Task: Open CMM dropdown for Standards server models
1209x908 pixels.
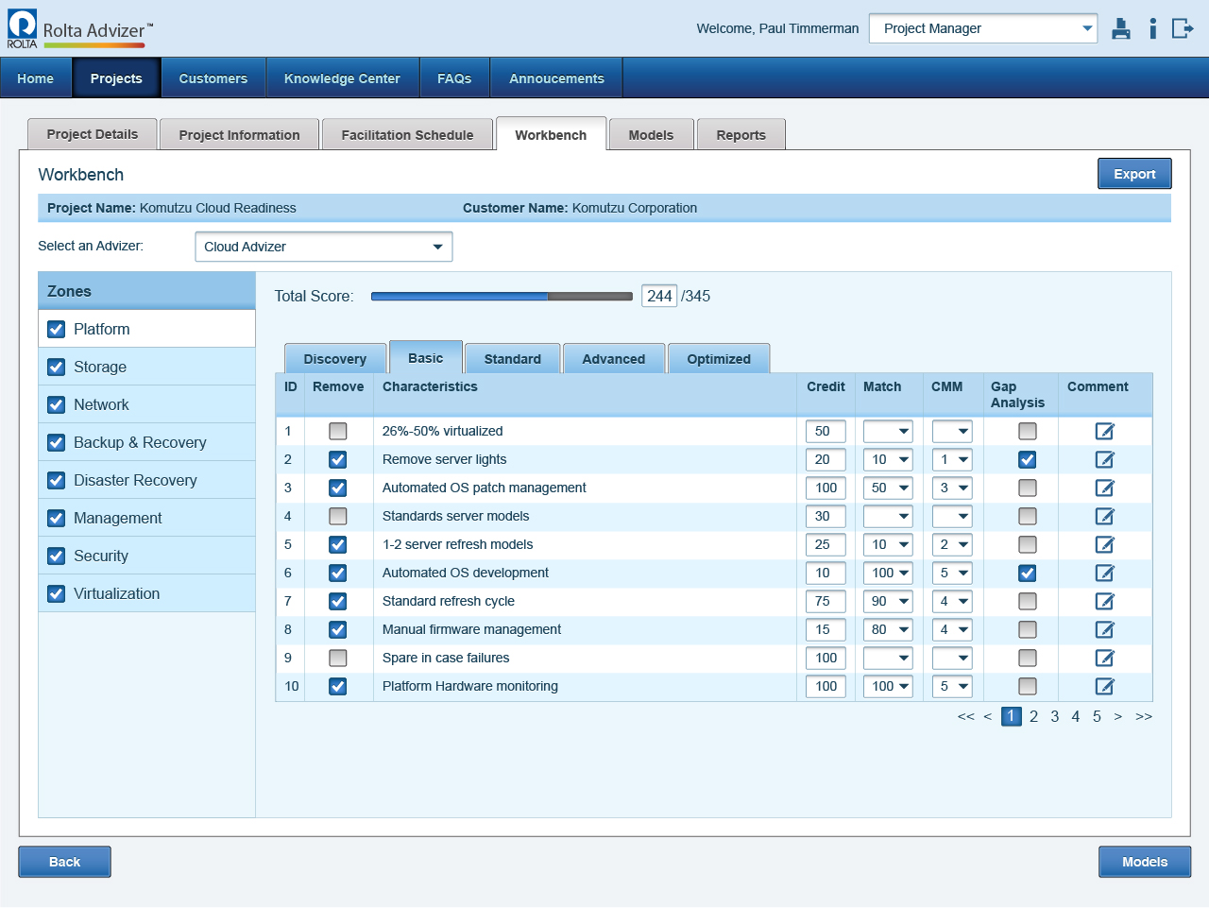Action: (952, 517)
